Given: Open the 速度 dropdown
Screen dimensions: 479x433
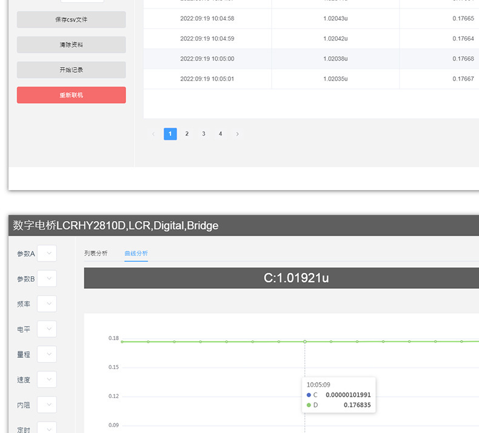Looking at the screenshot, I should pyautogui.click(x=47, y=379).
